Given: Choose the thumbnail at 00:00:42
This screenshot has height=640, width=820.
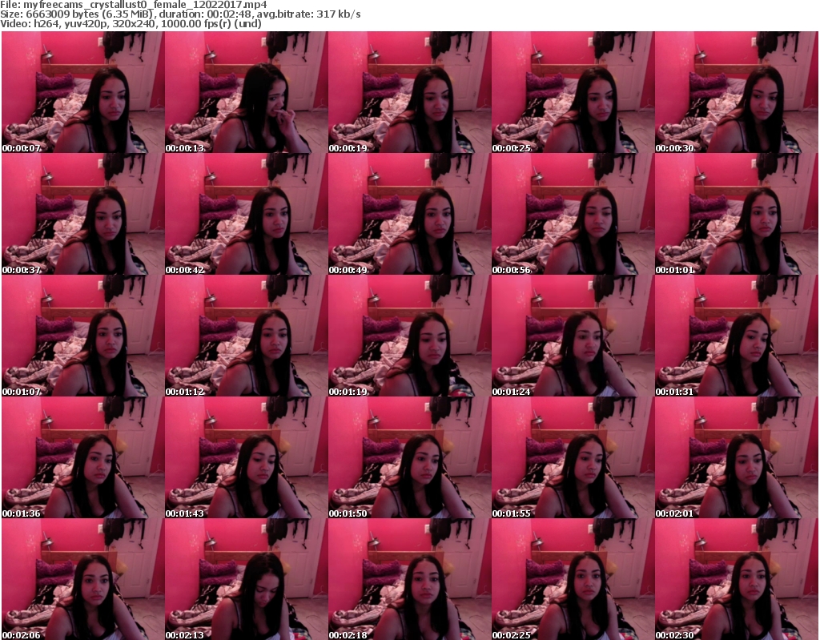Looking at the screenshot, I should click(247, 214).
